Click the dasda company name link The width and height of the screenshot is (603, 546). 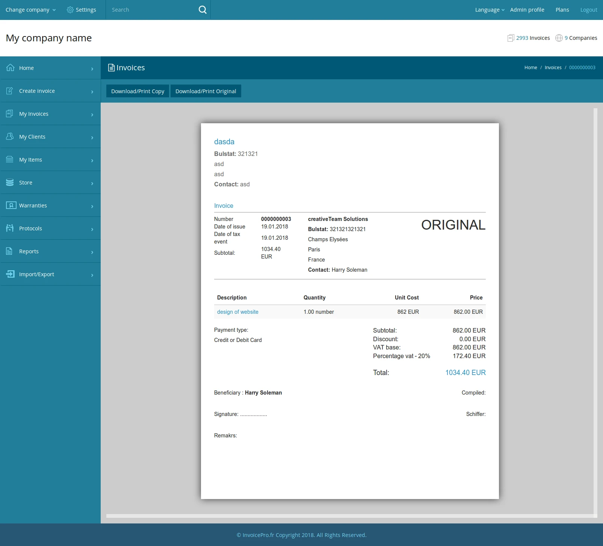pyautogui.click(x=224, y=142)
